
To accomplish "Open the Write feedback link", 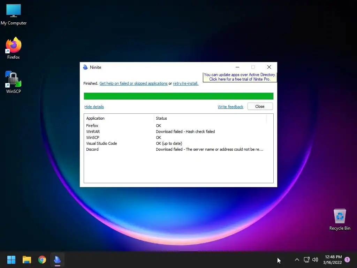I will [x=230, y=107].
